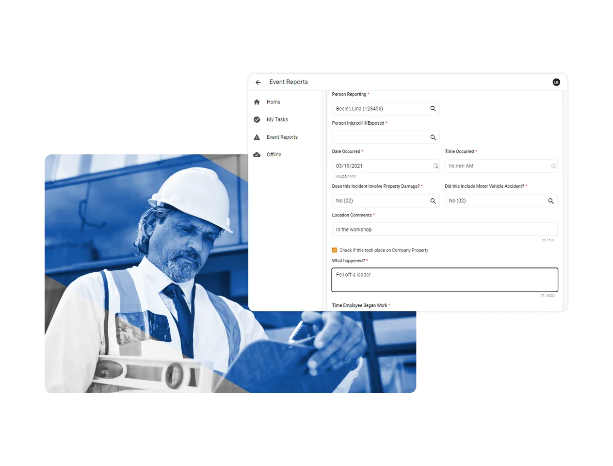Toggle the Company Property checkbox
The height and width of the screenshot is (466, 613).
coord(334,250)
